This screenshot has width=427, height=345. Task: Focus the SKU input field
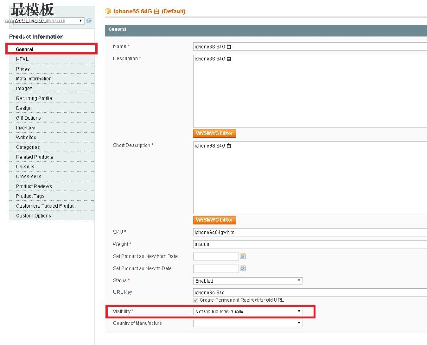(310, 232)
